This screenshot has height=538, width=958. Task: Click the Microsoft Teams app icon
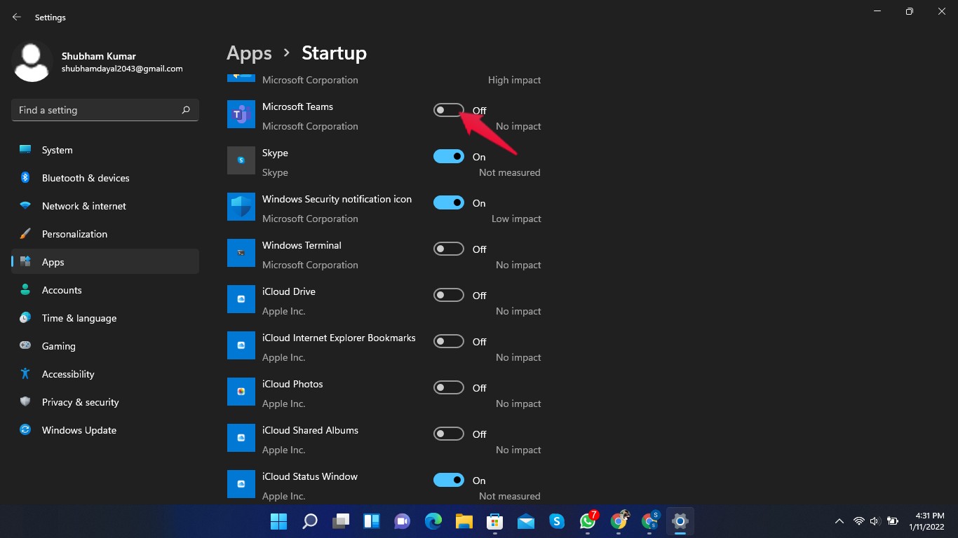coord(241,114)
